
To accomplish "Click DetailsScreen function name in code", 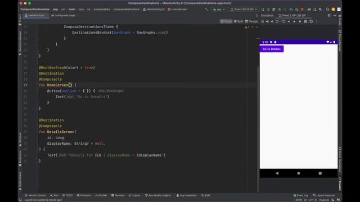I will tap(61, 132).
